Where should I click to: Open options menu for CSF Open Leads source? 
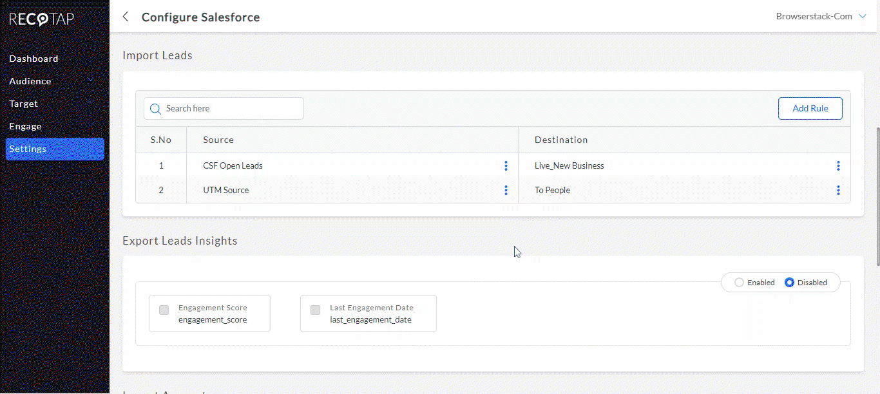click(x=506, y=166)
